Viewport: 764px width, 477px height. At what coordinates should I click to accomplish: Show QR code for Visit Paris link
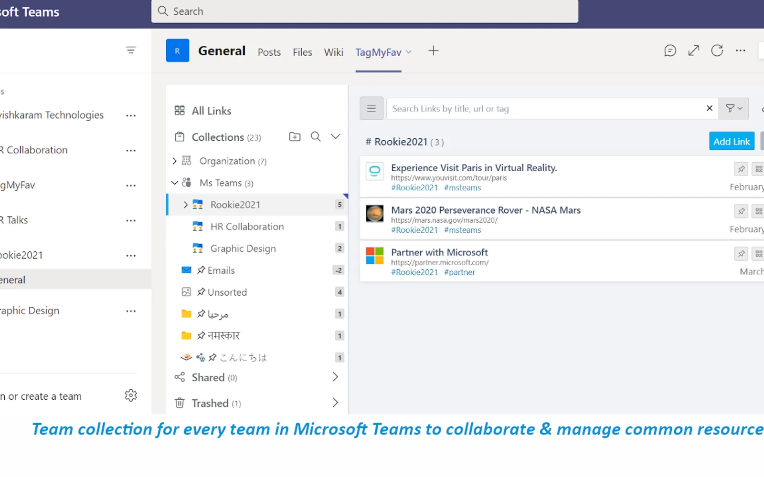[x=759, y=169]
